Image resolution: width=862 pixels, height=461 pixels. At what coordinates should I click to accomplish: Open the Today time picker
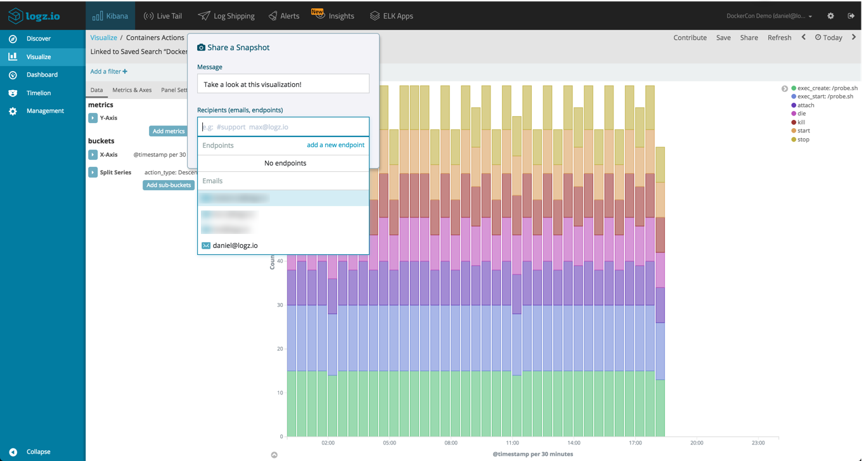pyautogui.click(x=828, y=37)
